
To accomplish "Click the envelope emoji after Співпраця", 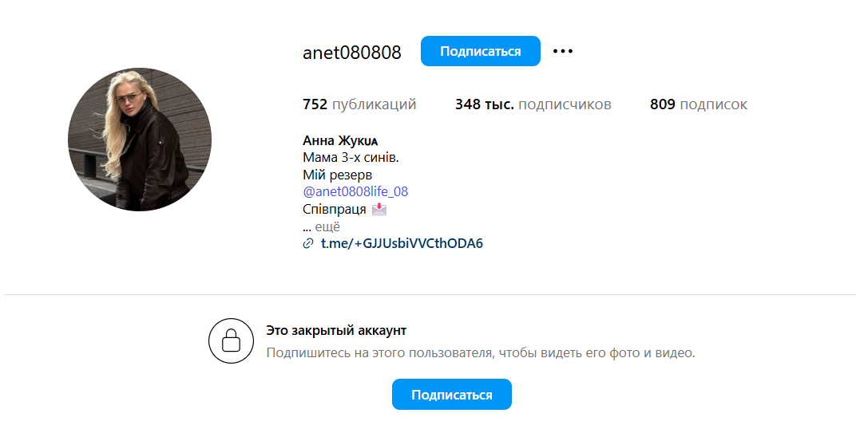I will click(378, 210).
